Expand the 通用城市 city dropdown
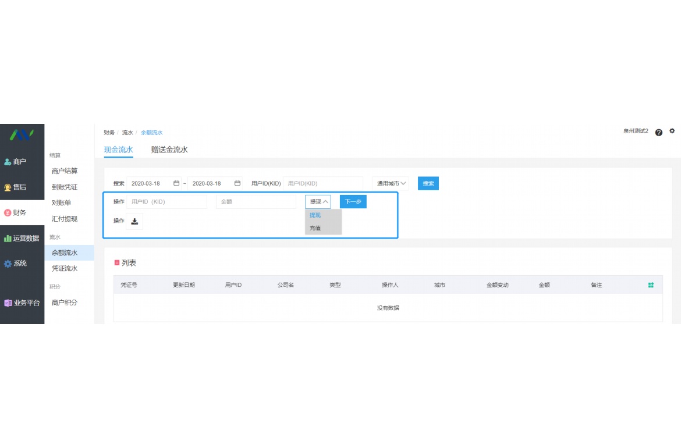Image resolution: width=681 pixels, height=448 pixels. (391, 183)
